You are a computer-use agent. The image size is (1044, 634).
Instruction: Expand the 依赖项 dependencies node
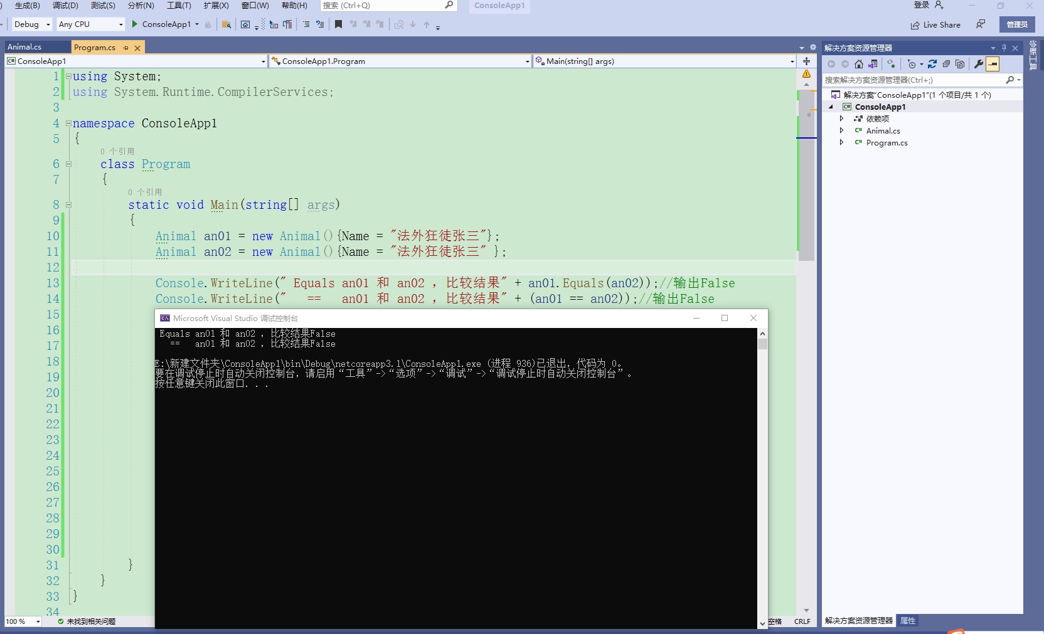841,119
